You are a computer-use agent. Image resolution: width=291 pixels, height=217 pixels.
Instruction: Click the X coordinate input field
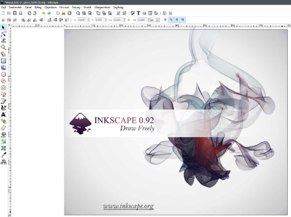pyautogui.click(x=82, y=20)
